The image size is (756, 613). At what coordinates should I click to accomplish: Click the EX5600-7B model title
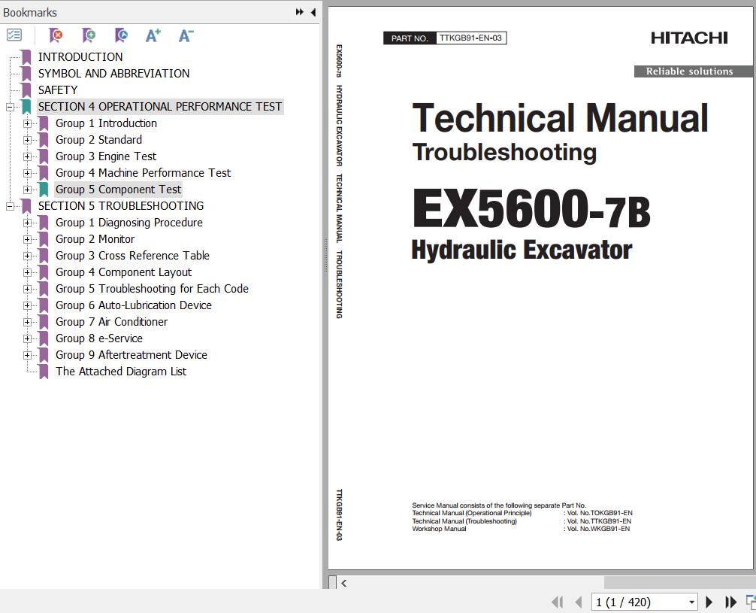[531, 208]
